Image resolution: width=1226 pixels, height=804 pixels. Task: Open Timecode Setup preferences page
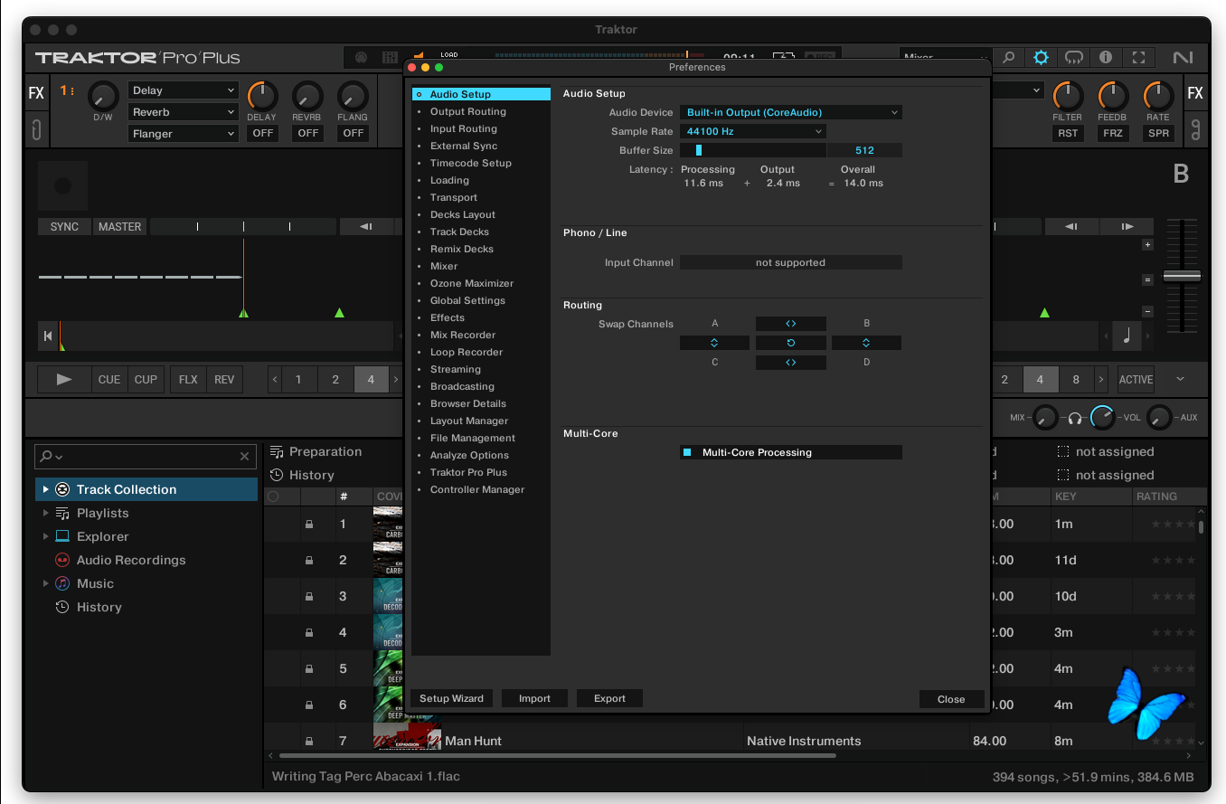click(471, 163)
